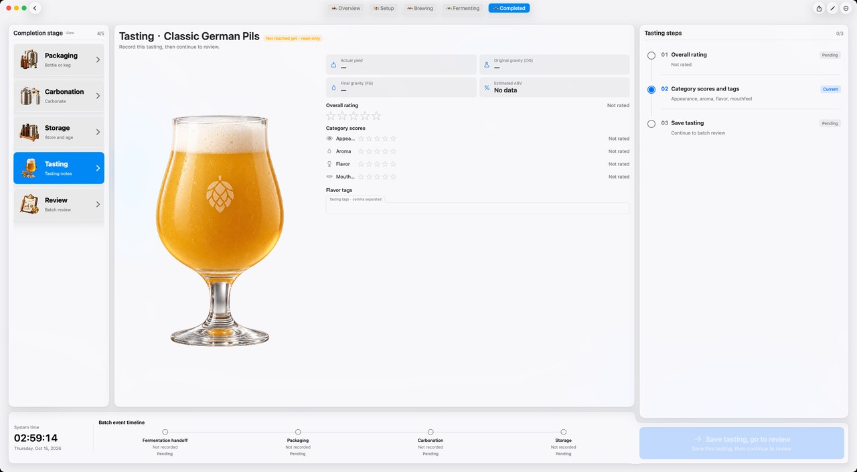The width and height of the screenshot is (857, 472).
Task: Click the Estimated ABV percent icon
Action: click(487, 87)
